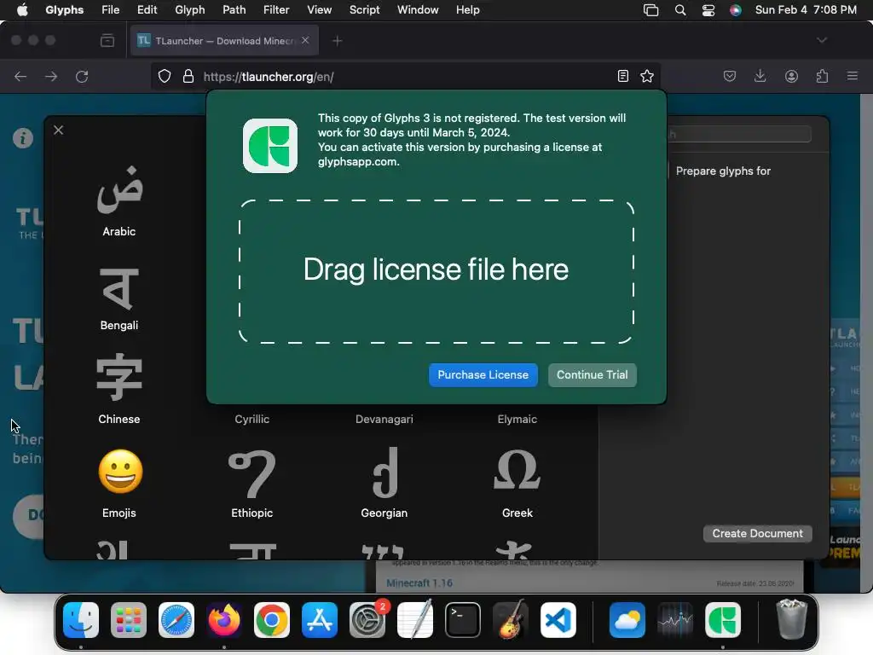Open Terminal from the Dock

[463, 620]
